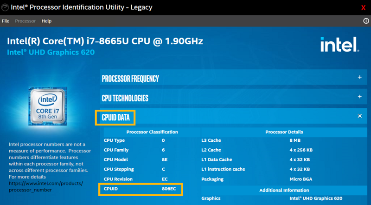Image resolution: width=371 pixels, height=205 pixels.
Task: Expand the CPU Technologies section
Action: [360, 97]
